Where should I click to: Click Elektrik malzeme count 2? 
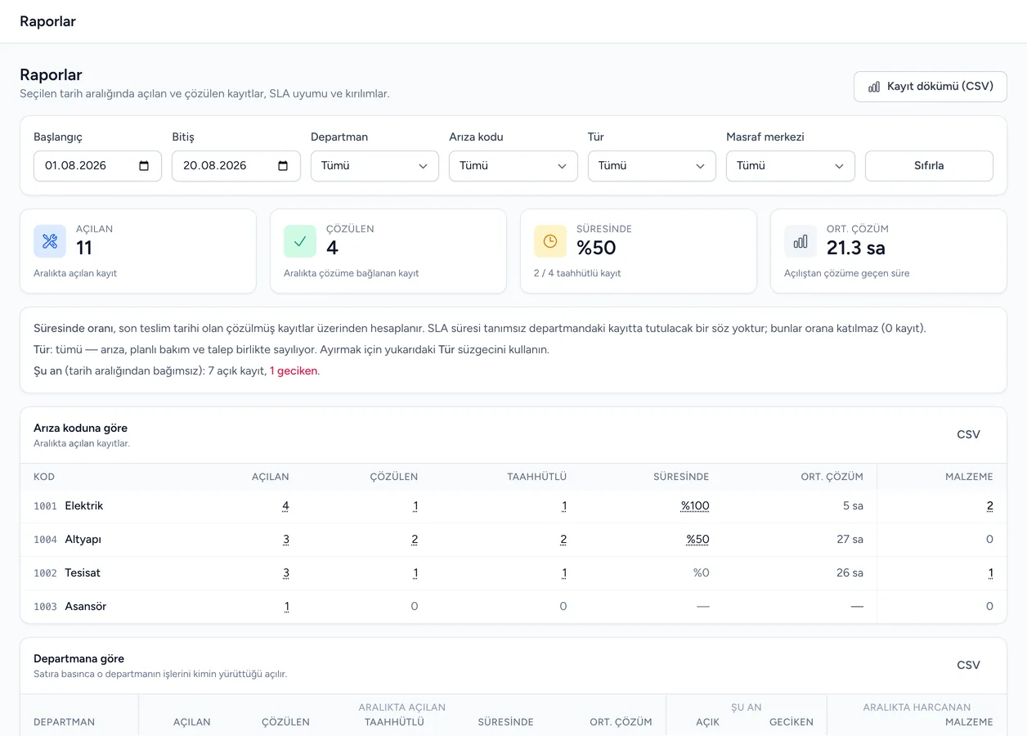pos(989,506)
